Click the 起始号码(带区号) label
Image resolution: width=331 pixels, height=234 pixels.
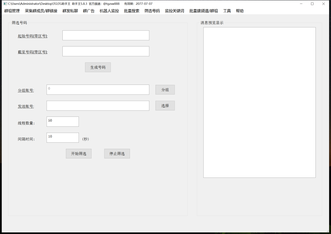[x=33, y=36]
